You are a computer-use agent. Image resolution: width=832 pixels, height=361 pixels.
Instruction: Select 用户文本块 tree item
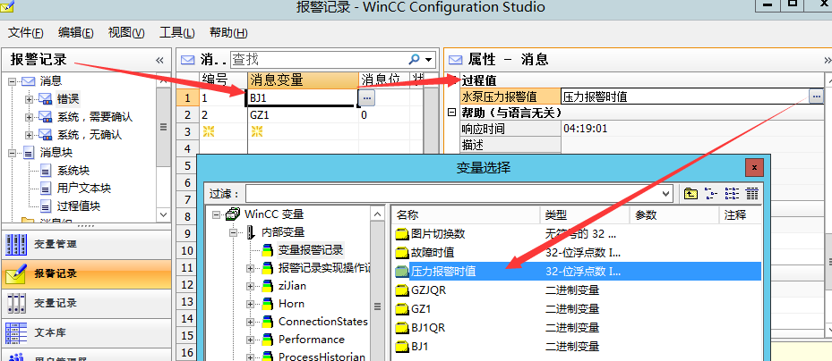(84, 189)
